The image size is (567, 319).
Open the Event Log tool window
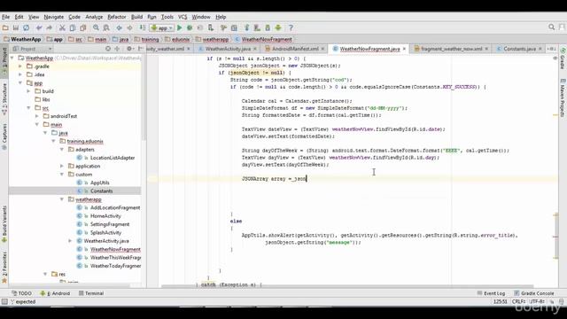point(491,293)
